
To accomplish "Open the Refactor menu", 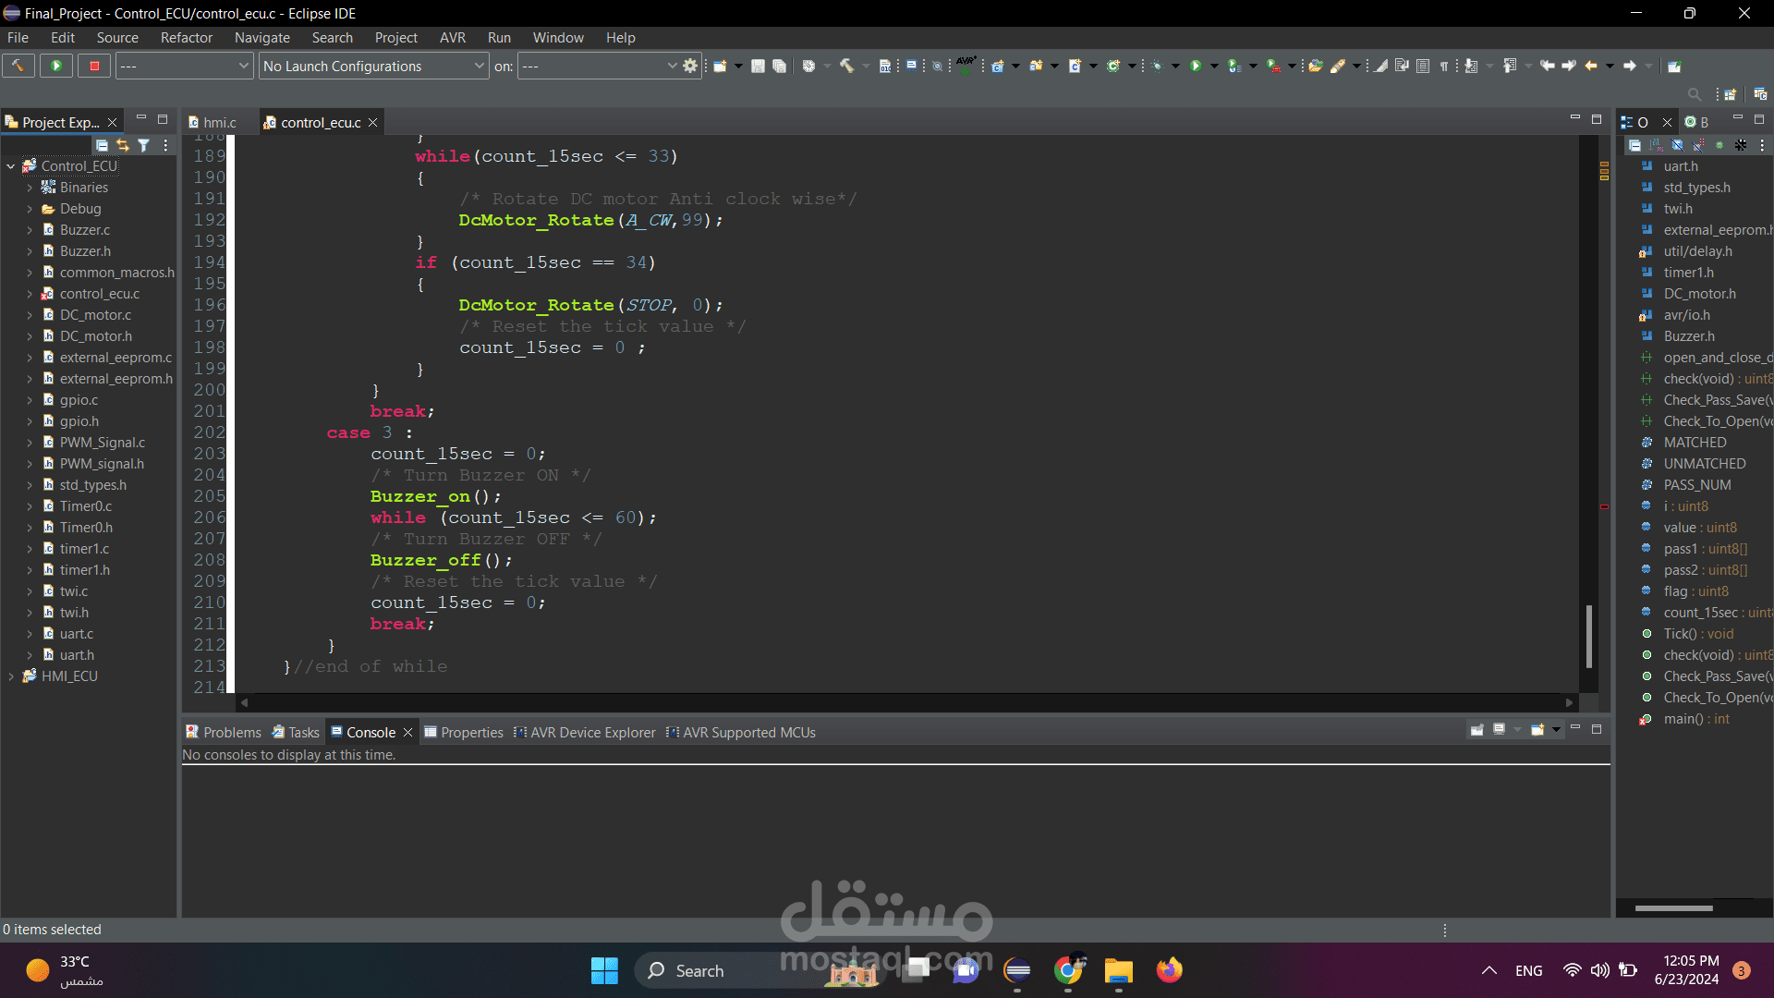I will (186, 38).
